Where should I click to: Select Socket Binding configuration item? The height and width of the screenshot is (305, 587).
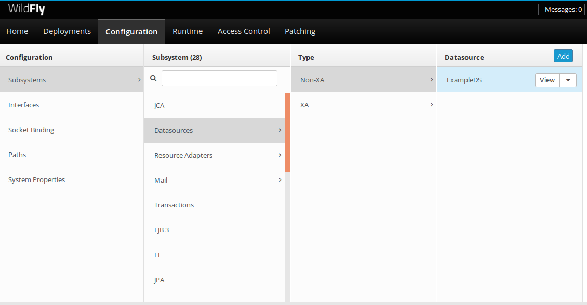tap(31, 130)
